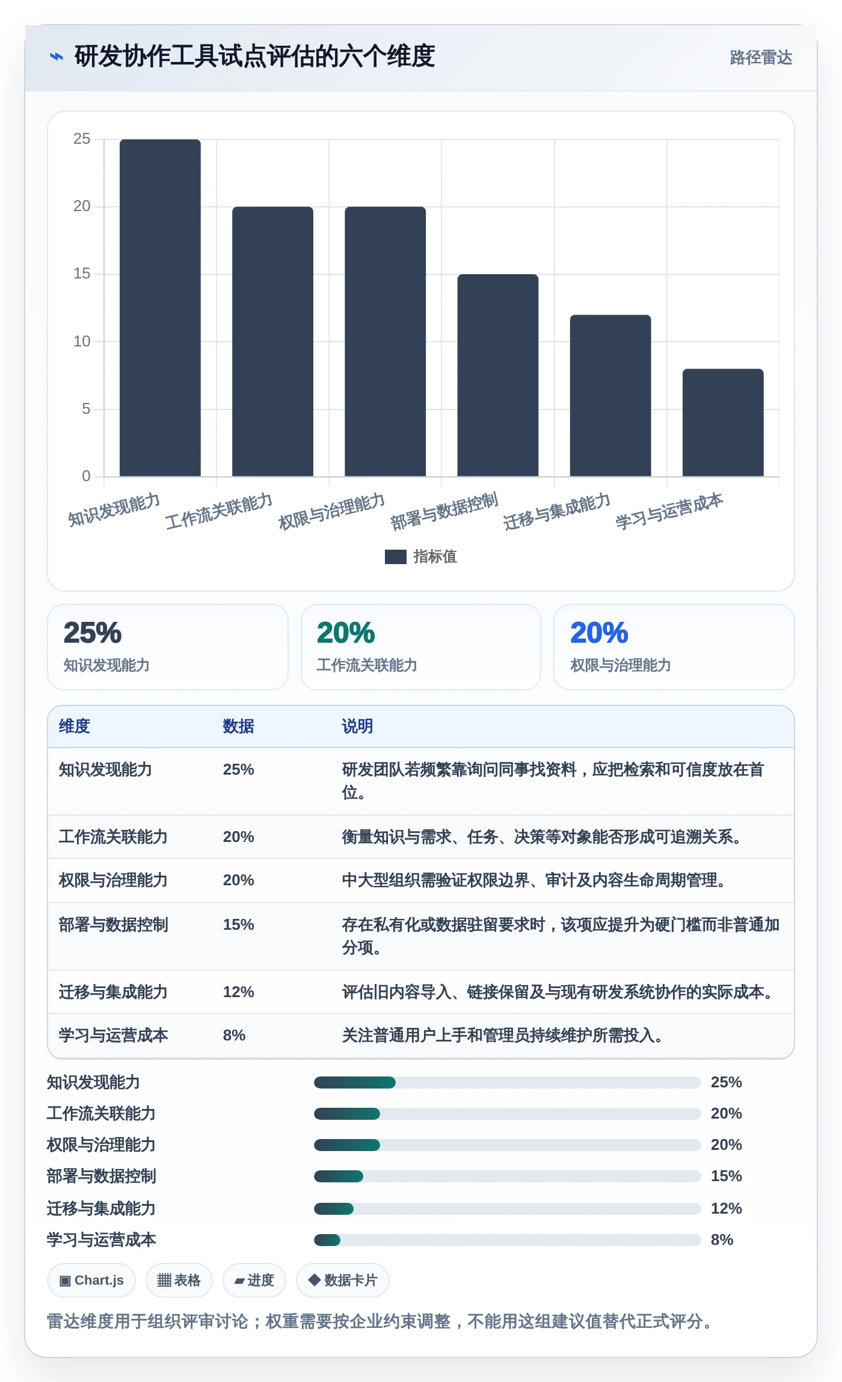Select the 权限与治理能力 bar in chart
This screenshot has height=1382, width=842.
[x=385, y=342]
